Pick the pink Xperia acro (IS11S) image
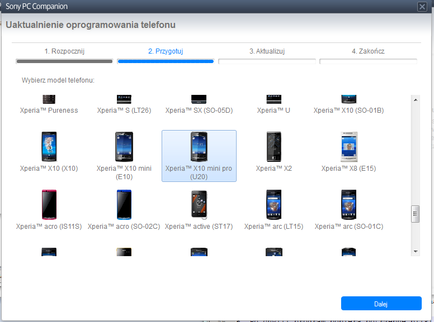Image resolution: width=434 pixels, height=322 pixels. (x=49, y=205)
